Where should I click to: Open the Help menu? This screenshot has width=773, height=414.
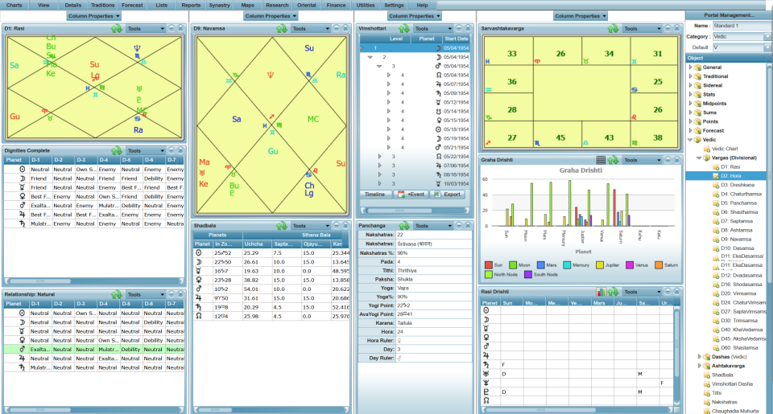click(423, 5)
